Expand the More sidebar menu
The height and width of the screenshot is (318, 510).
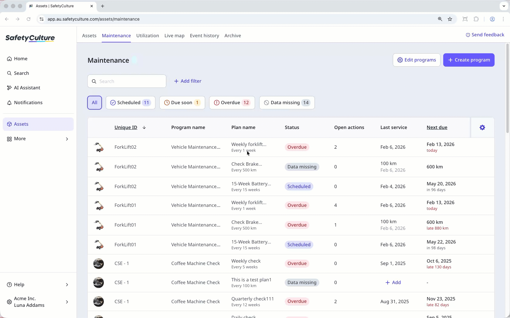click(x=38, y=139)
